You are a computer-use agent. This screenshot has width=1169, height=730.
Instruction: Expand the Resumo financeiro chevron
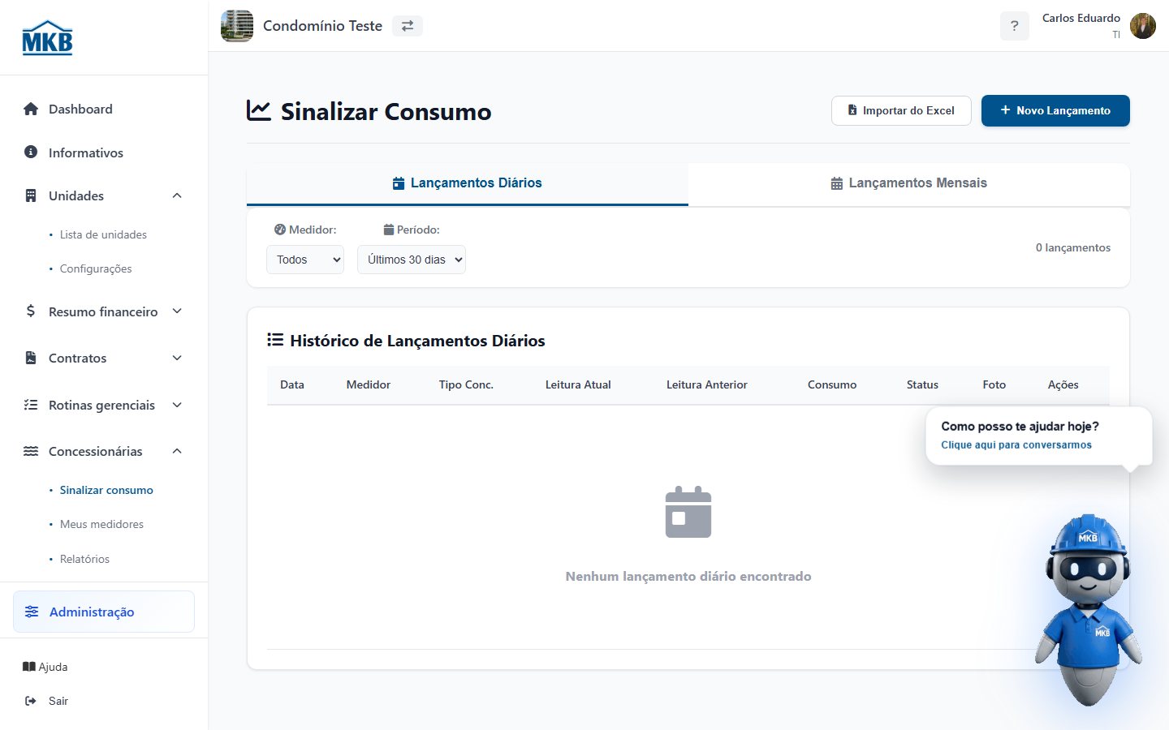pyautogui.click(x=177, y=311)
